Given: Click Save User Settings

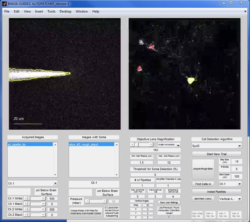Looking at the screenshot, I should [169, 202].
